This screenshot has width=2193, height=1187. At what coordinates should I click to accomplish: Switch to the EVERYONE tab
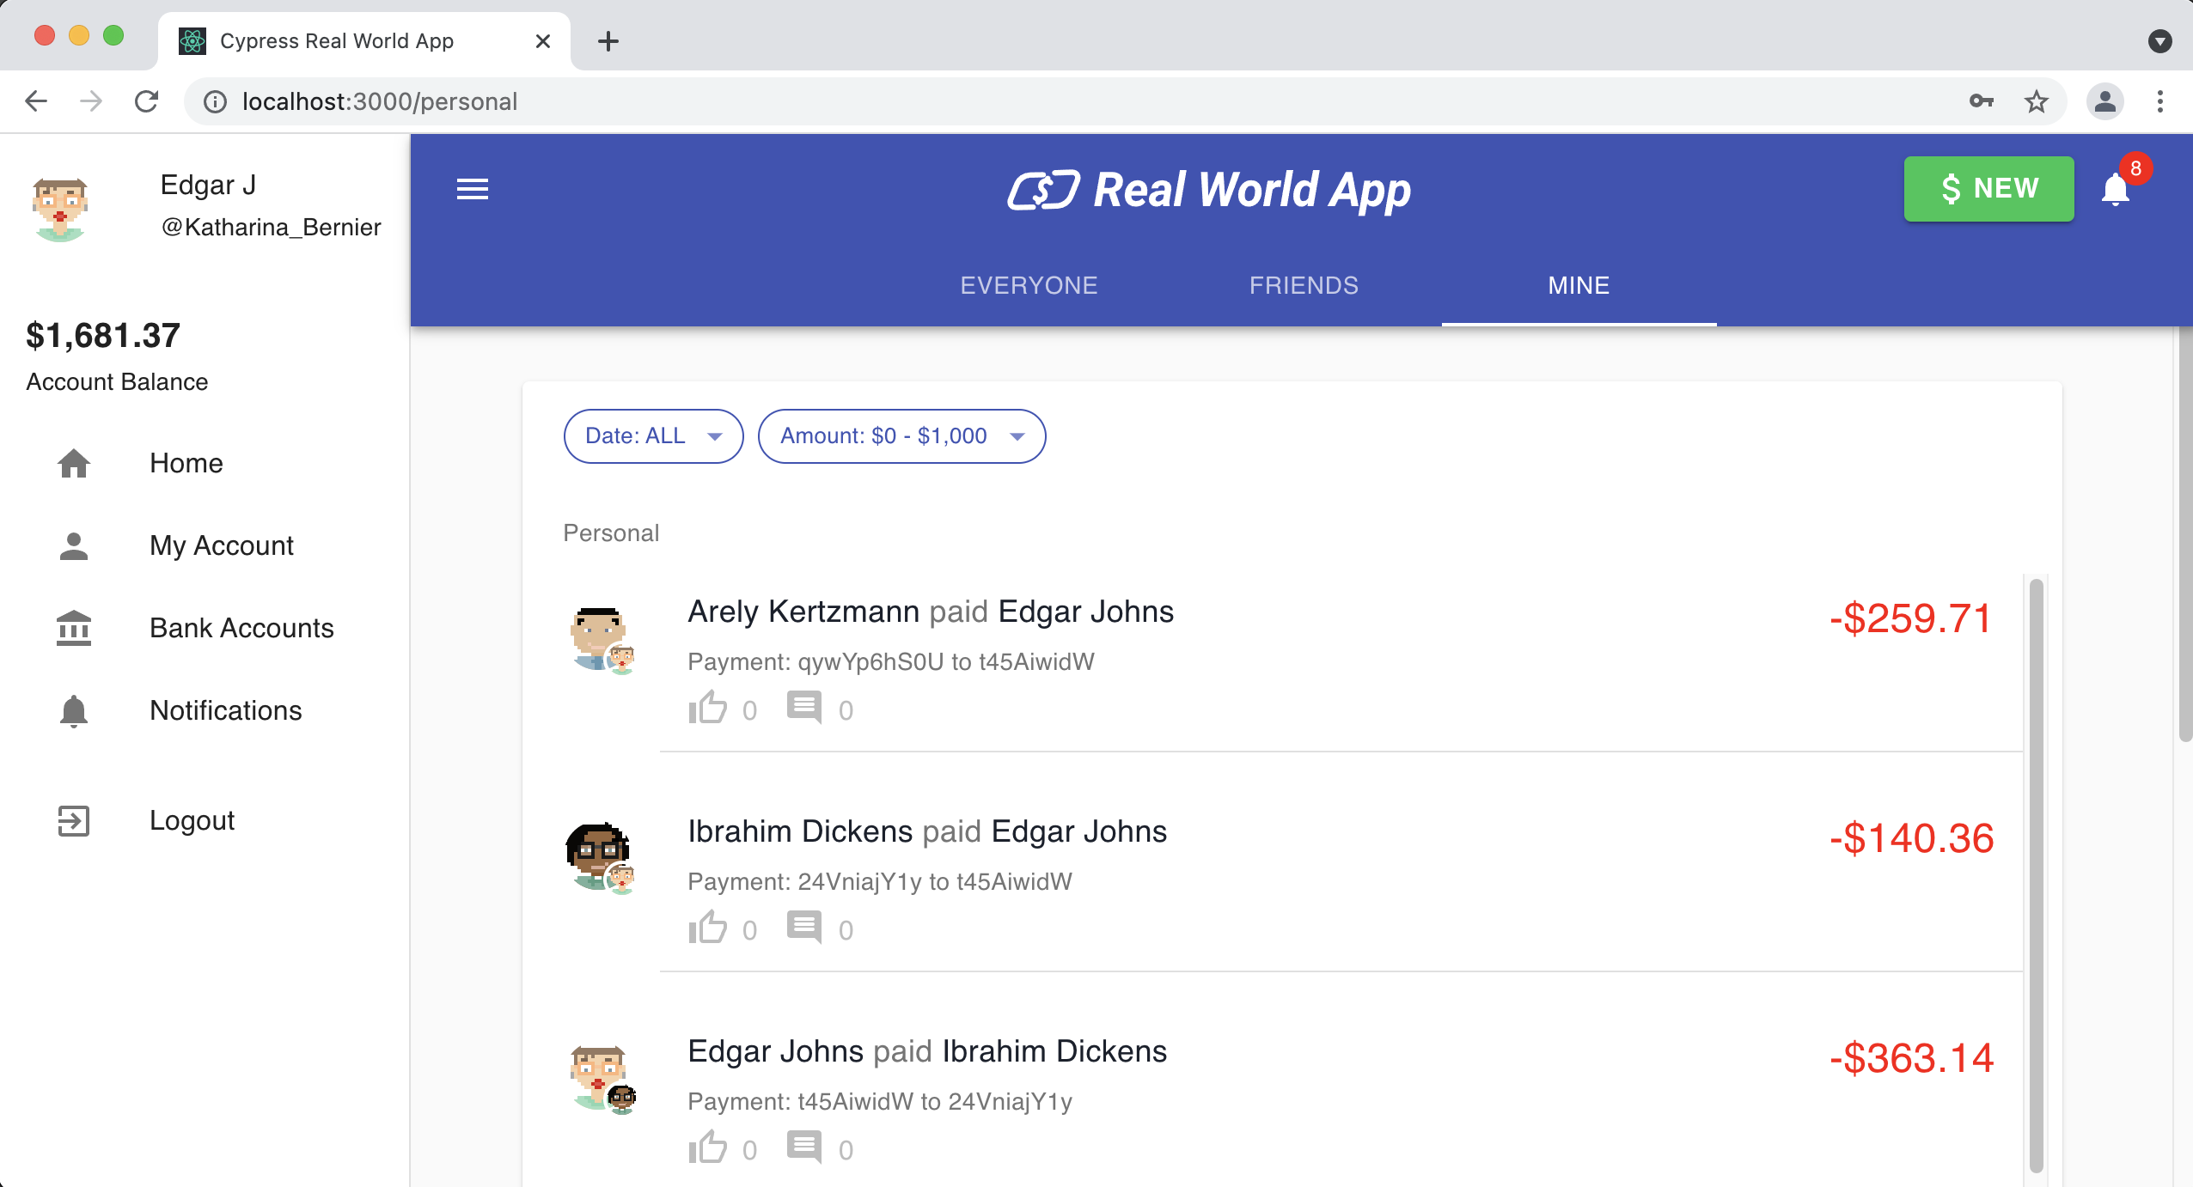(x=1029, y=285)
